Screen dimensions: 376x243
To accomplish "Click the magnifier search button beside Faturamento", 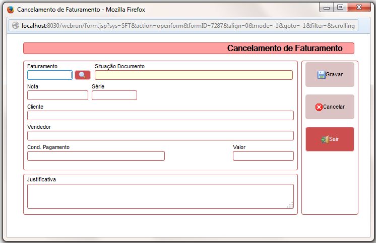I will pyautogui.click(x=83, y=75).
